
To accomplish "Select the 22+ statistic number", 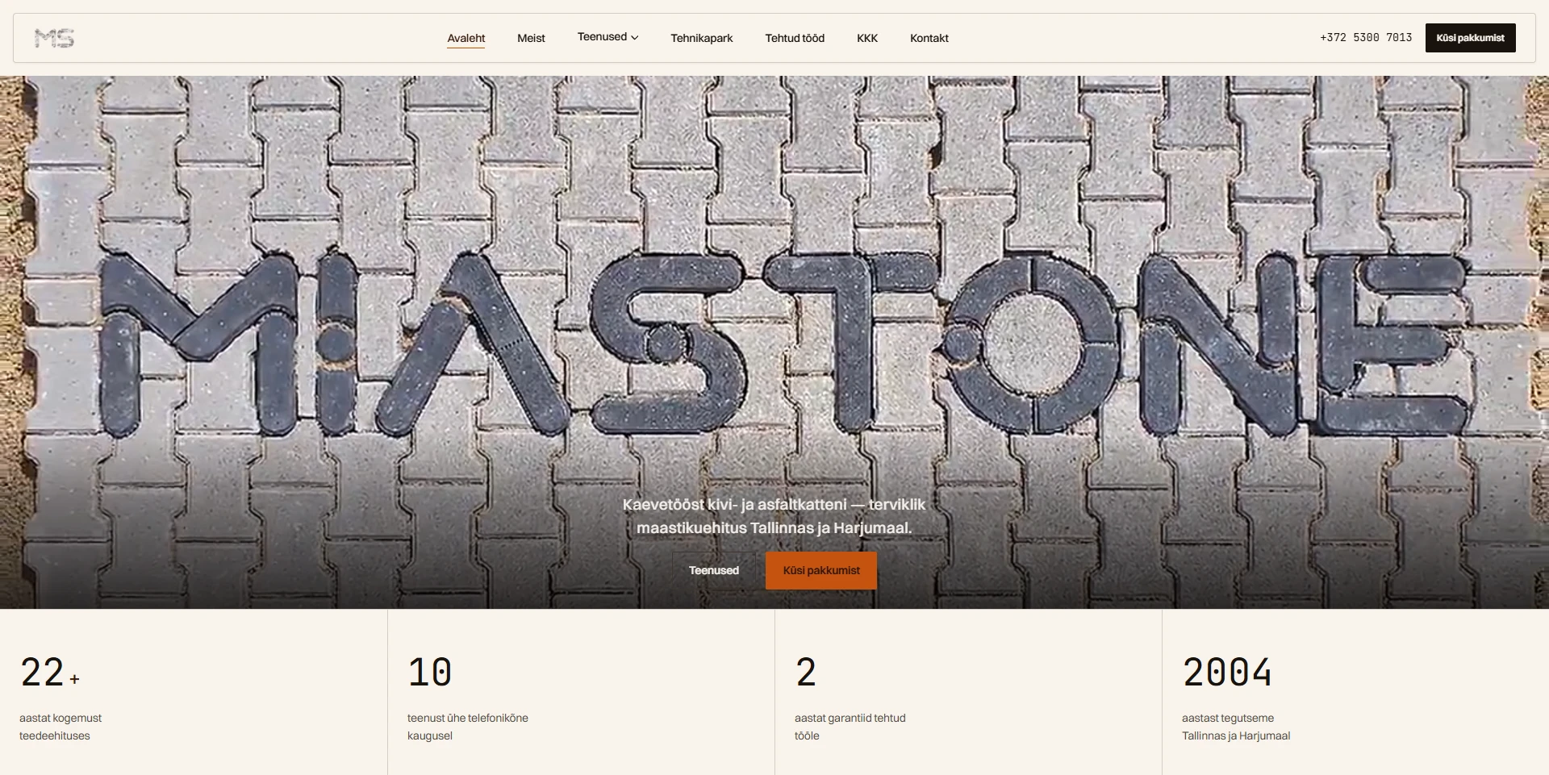I will click(x=50, y=673).
